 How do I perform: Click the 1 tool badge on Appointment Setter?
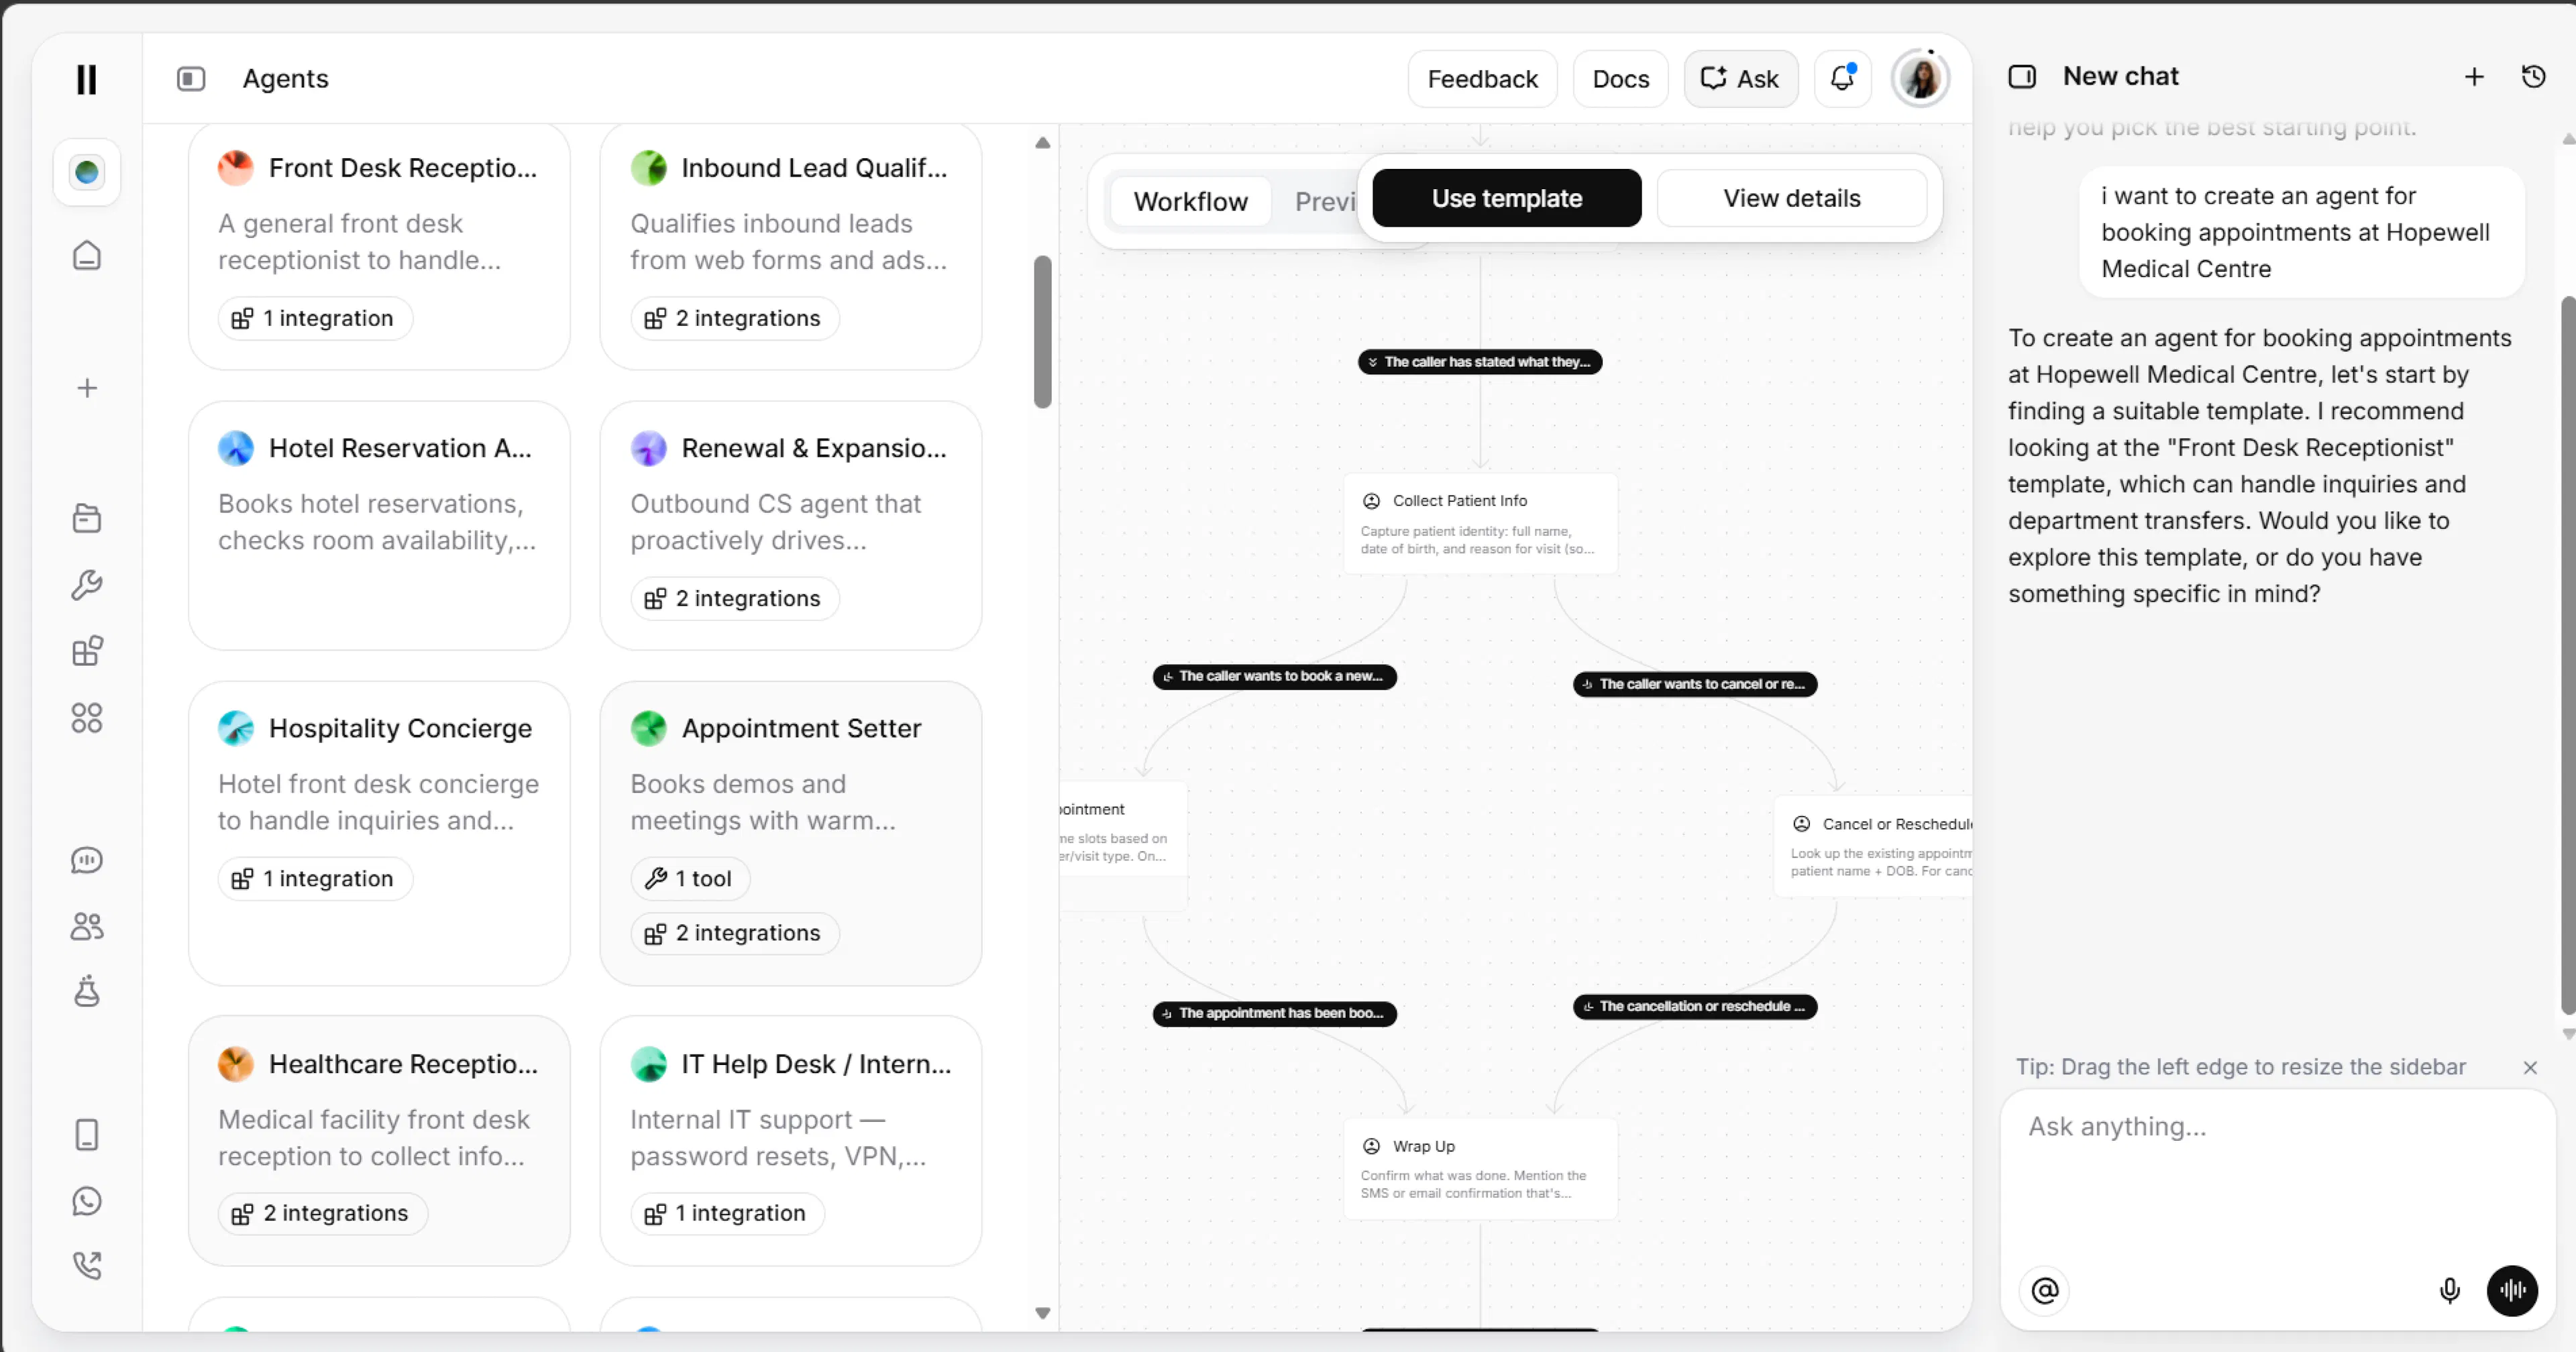(x=690, y=879)
